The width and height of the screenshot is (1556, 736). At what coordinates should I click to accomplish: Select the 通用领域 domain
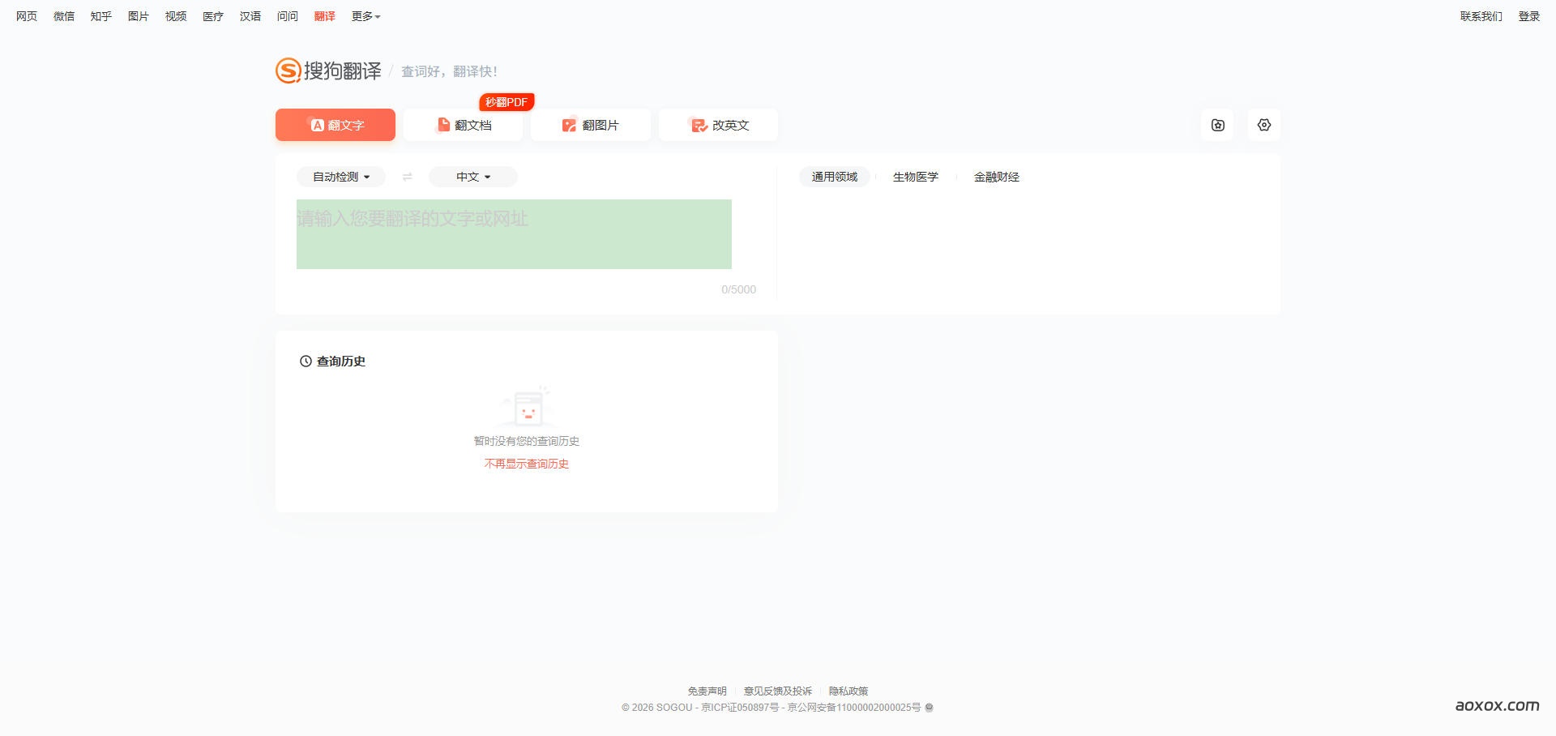pos(835,177)
